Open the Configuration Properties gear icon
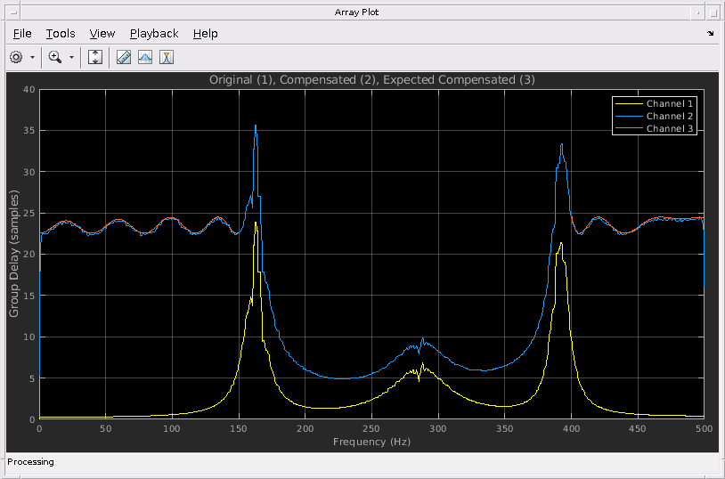Screen dimensions: 725x479 coord(16,57)
